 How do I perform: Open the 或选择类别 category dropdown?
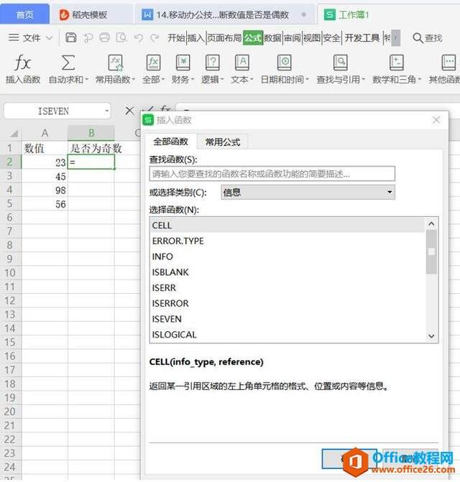coord(390,192)
